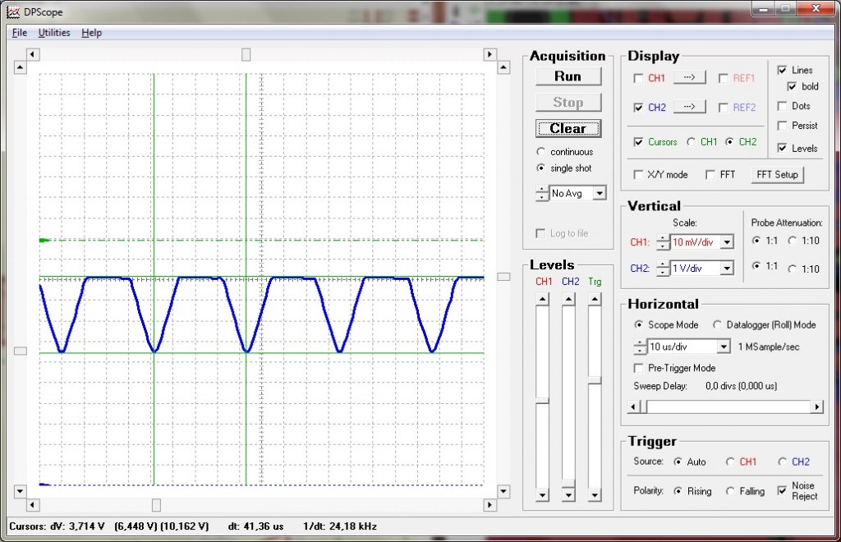This screenshot has width=841, height=542.
Task: Select continuous acquisition mode
Action: coord(540,152)
